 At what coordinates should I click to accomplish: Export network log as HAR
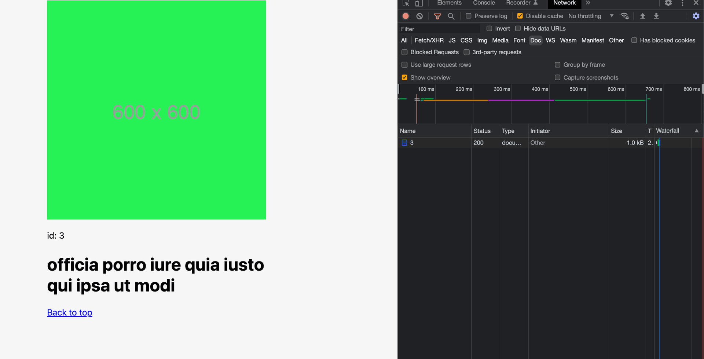tap(656, 16)
